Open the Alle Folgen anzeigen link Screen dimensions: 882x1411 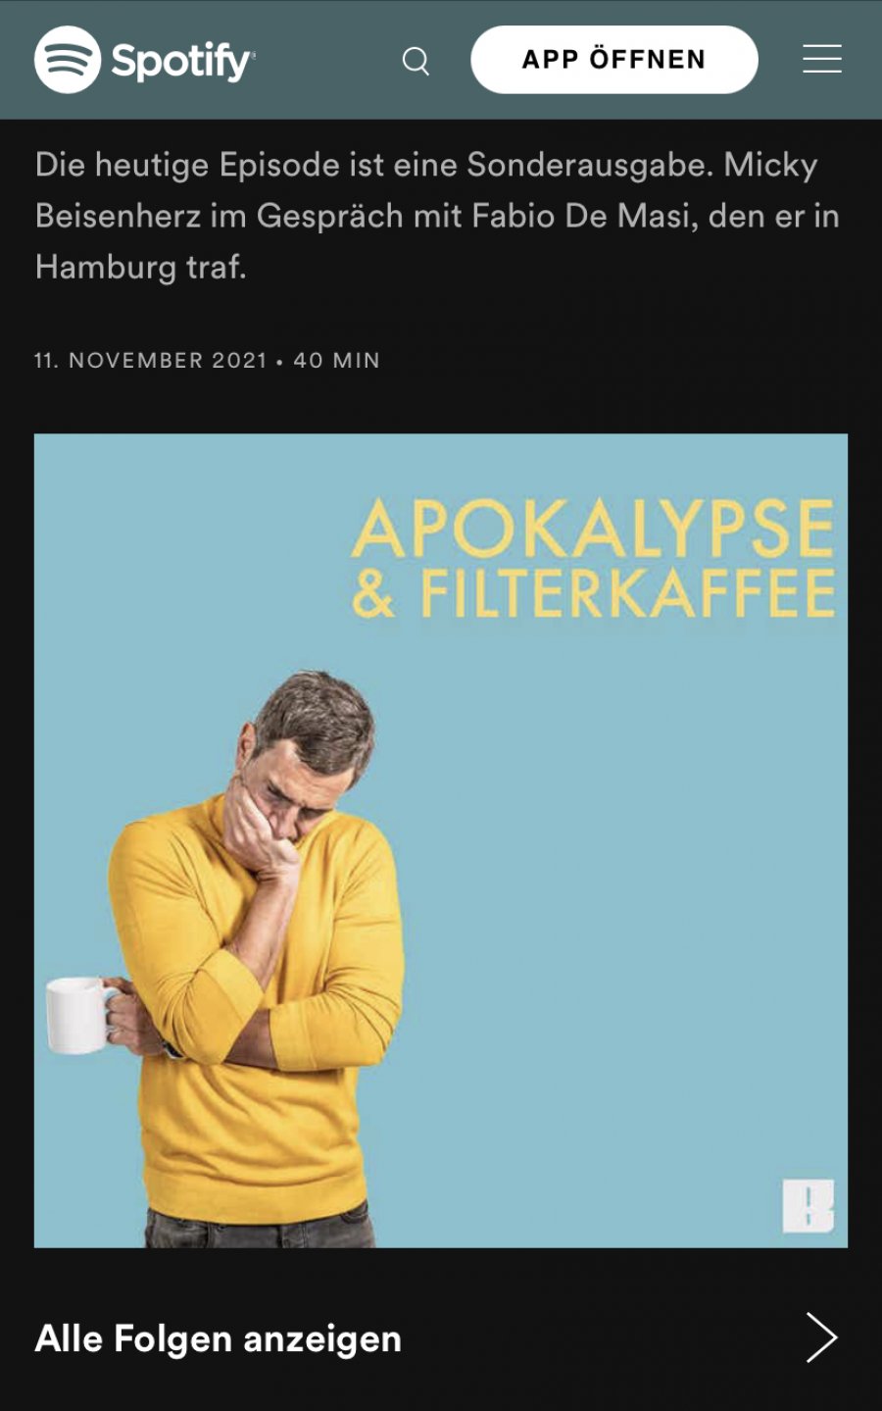click(219, 1338)
